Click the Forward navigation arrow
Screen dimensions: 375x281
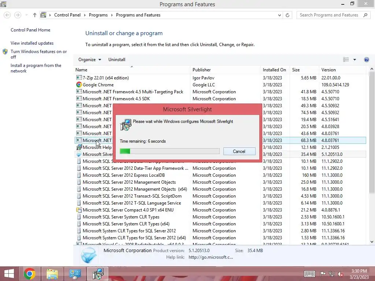point(18,15)
